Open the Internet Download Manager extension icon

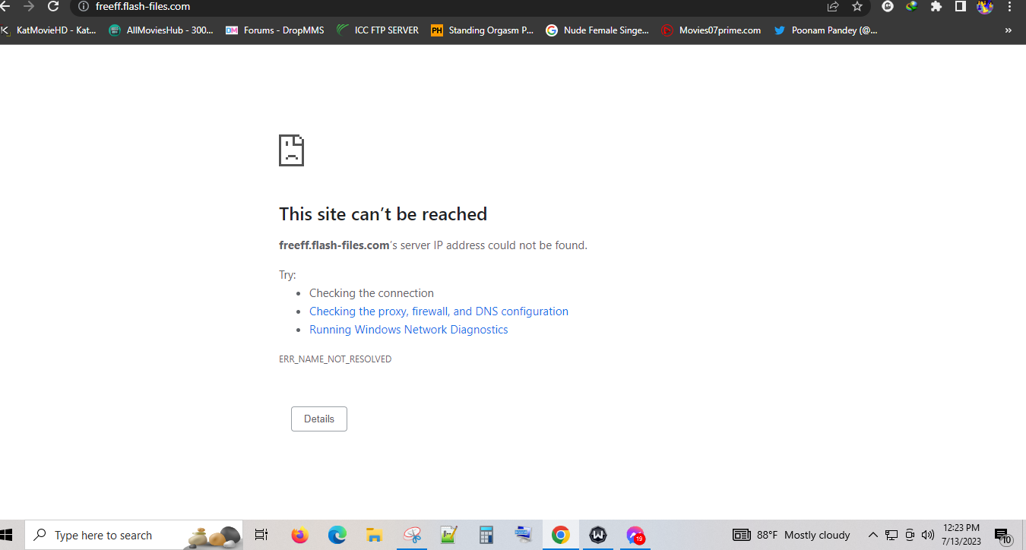pos(912,6)
